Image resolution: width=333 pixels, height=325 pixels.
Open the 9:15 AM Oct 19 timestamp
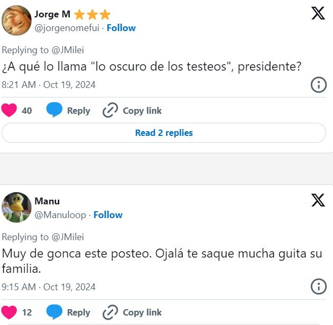click(49, 287)
